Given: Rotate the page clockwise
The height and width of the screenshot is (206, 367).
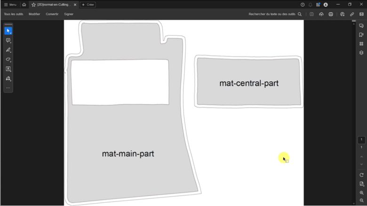Looking at the screenshot, I should 361,175.
